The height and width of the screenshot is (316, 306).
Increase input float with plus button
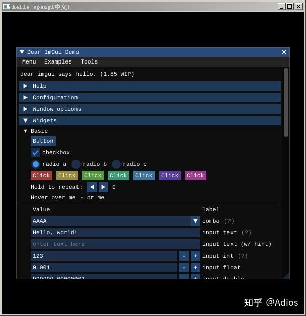195,268
